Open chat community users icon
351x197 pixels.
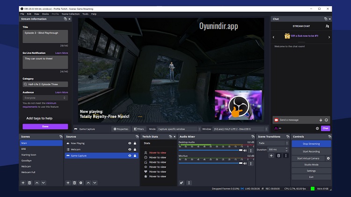click(x=327, y=26)
